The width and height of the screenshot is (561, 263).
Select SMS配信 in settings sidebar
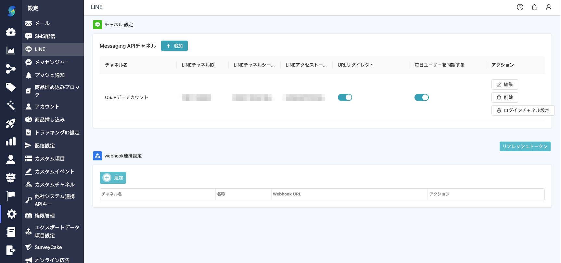[45, 36]
